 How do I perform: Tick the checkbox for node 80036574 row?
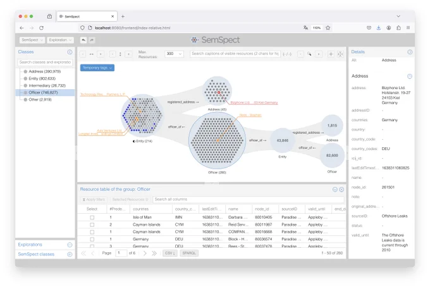point(92,240)
